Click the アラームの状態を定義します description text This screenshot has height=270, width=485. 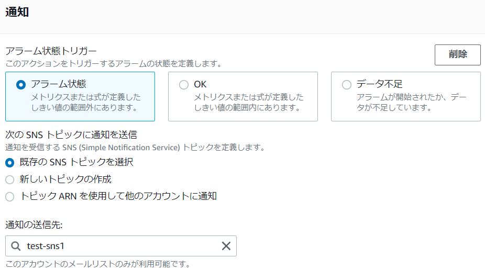113,63
